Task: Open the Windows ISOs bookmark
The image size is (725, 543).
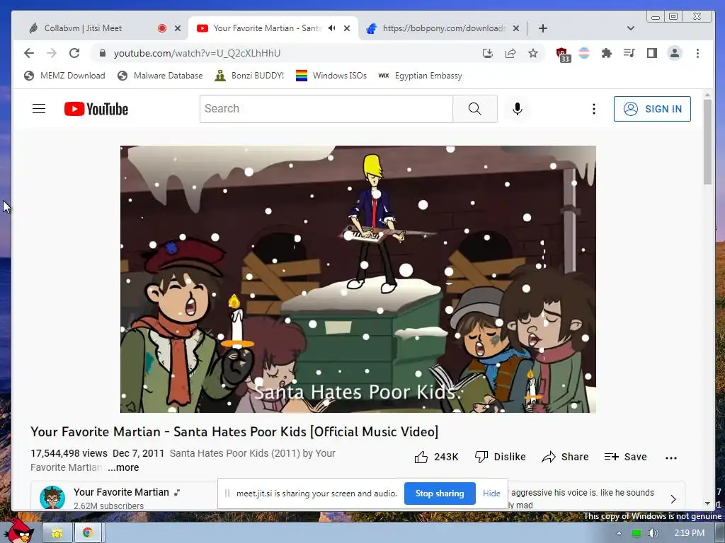Action: pyautogui.click(x=331, y=76)
